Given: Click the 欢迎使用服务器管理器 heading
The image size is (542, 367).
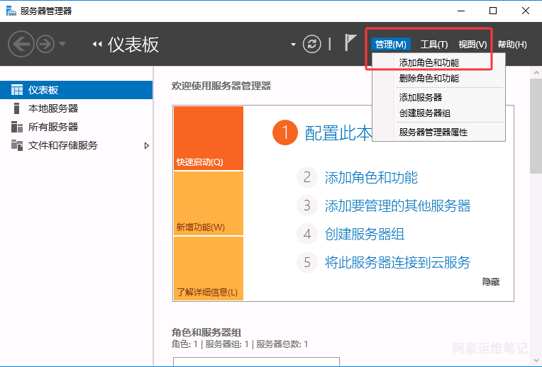Looking at the screenshot, I should (x=221, y=86).
